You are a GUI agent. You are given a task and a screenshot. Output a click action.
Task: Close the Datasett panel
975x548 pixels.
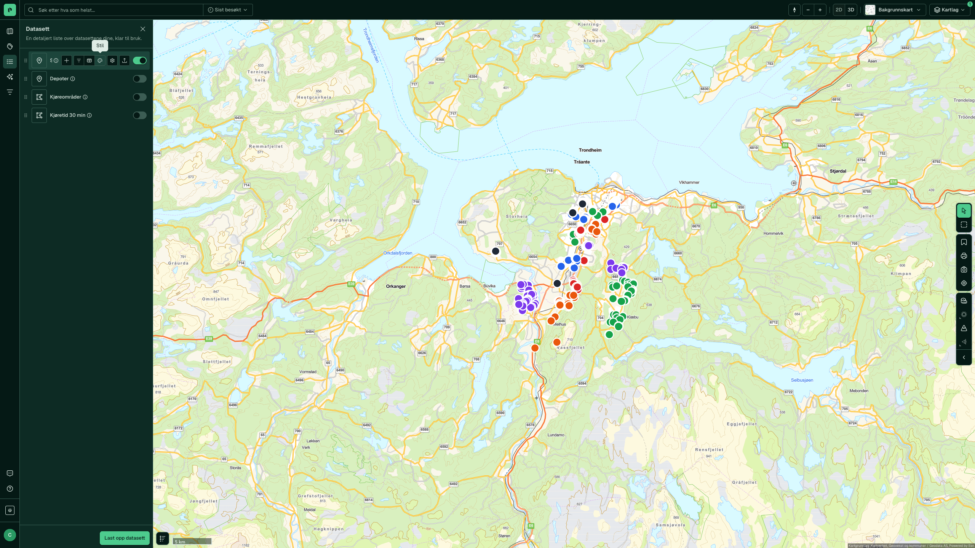tap(143, 29)
